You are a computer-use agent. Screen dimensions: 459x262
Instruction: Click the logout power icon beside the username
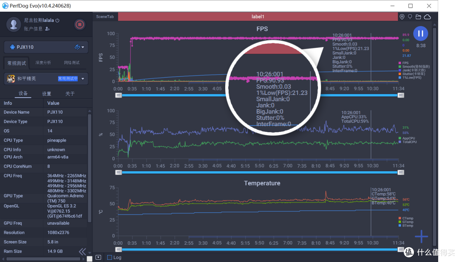57,20
